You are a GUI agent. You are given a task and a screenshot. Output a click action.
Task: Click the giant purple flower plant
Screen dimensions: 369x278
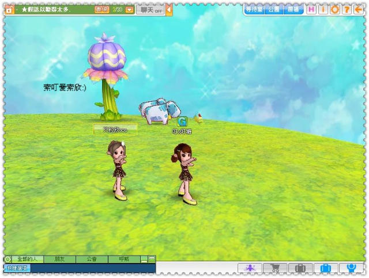[106, 77]
